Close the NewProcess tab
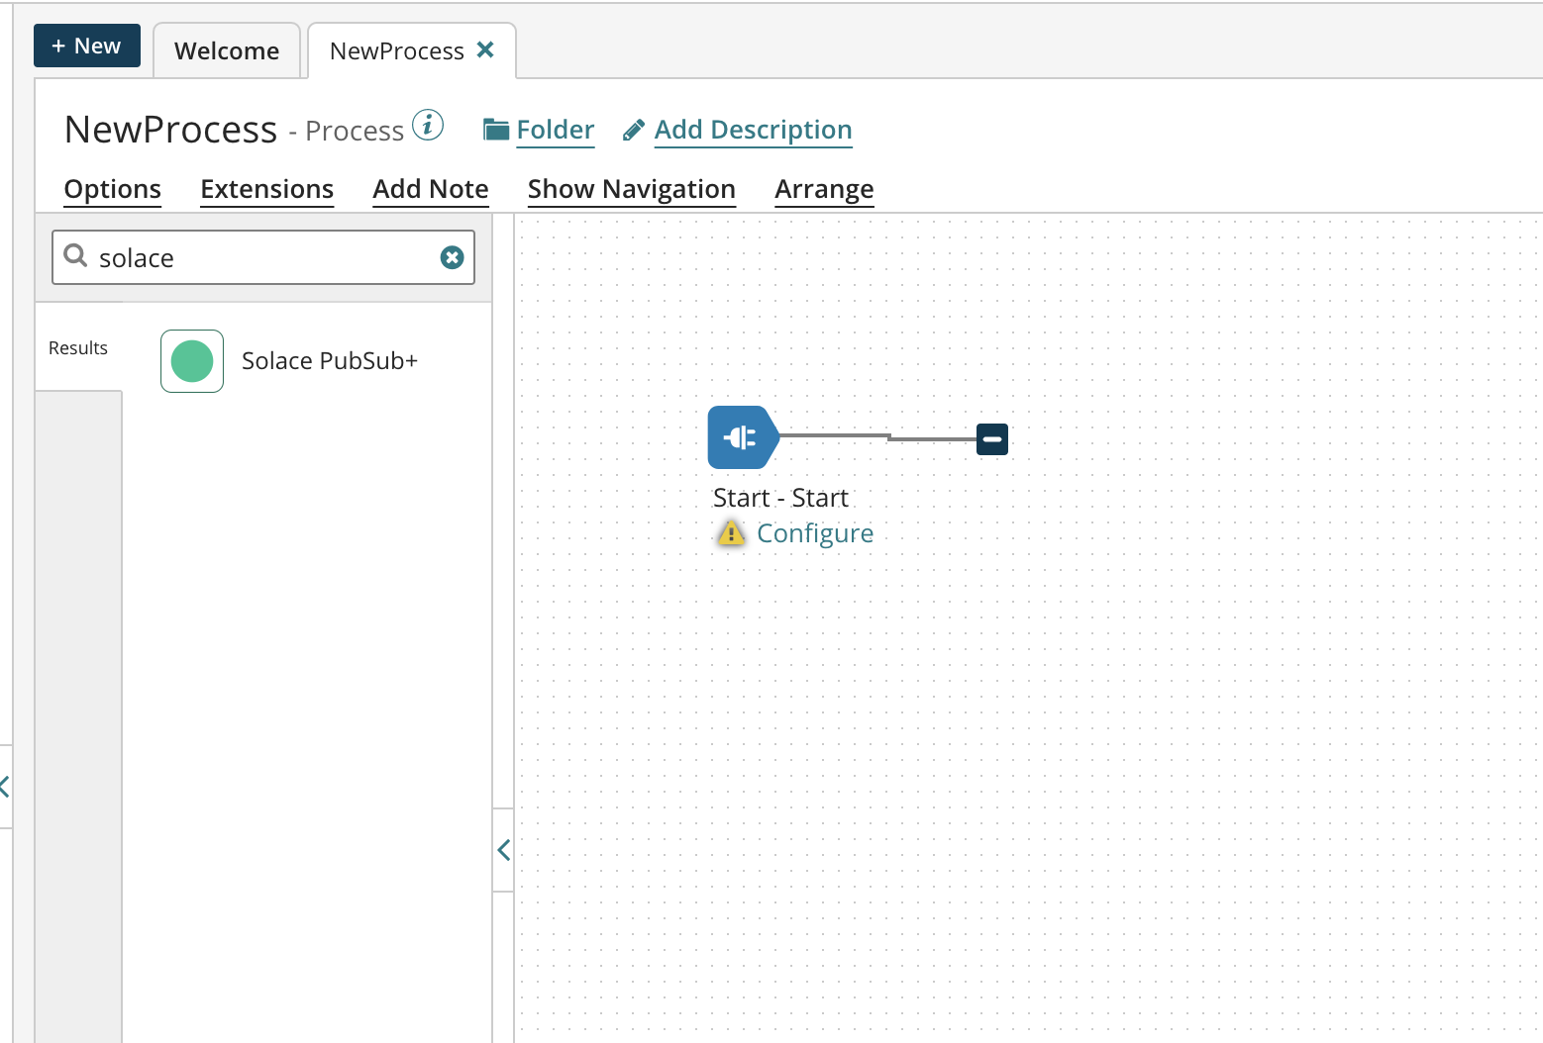 (485, 49)
